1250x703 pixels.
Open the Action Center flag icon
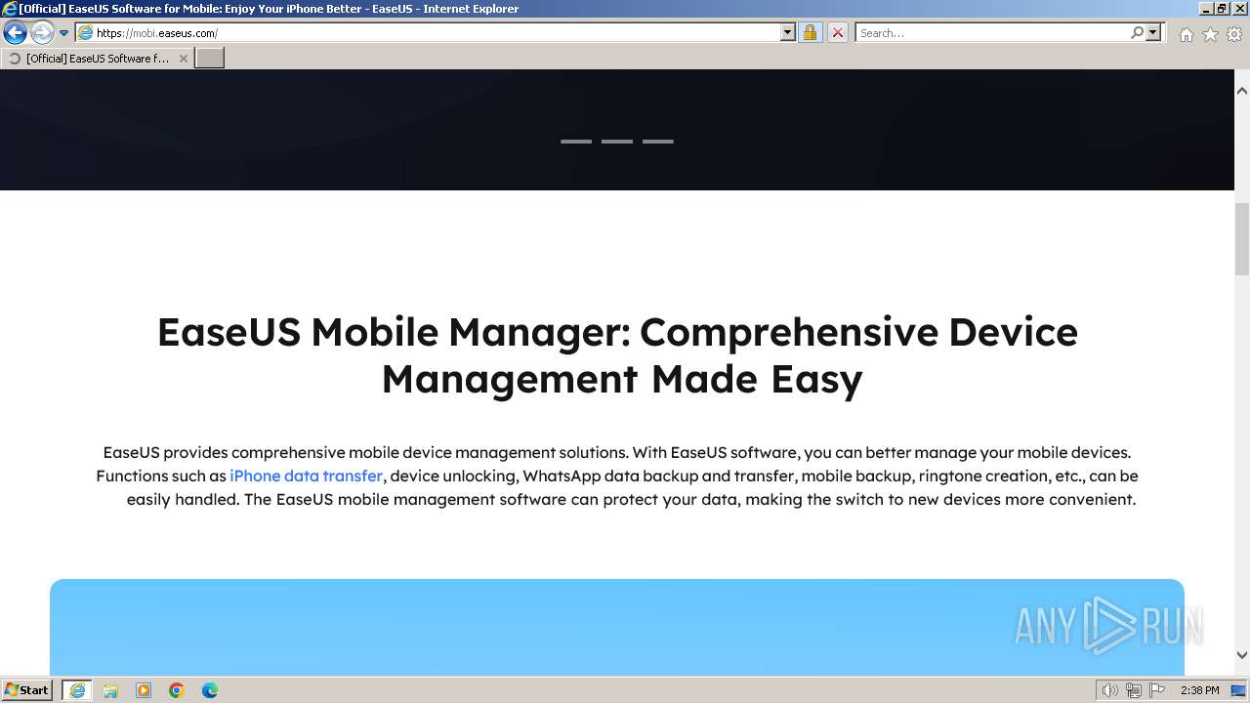coord(1156,690)
